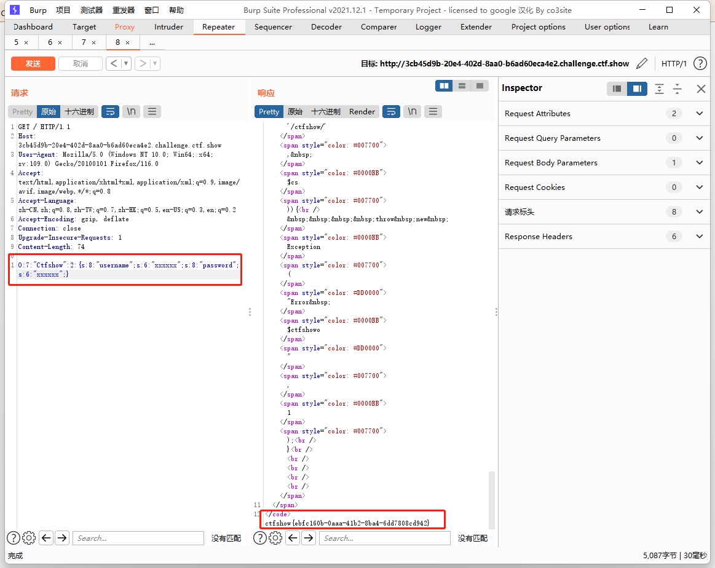This screenshot has width=715, height=568.
Task: Toggle word wrap icon in response panel
Action: click(x=391, y=111)
